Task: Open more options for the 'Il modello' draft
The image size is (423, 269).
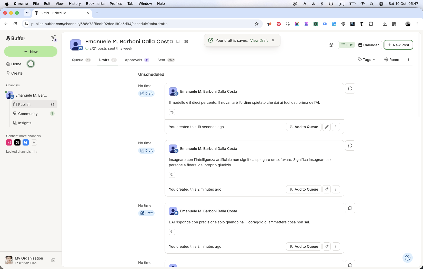Action: 336,127
